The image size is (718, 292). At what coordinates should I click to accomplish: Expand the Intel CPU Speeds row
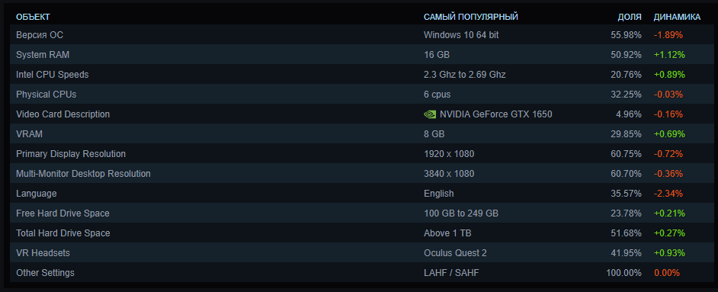click(x=358, y=74)
